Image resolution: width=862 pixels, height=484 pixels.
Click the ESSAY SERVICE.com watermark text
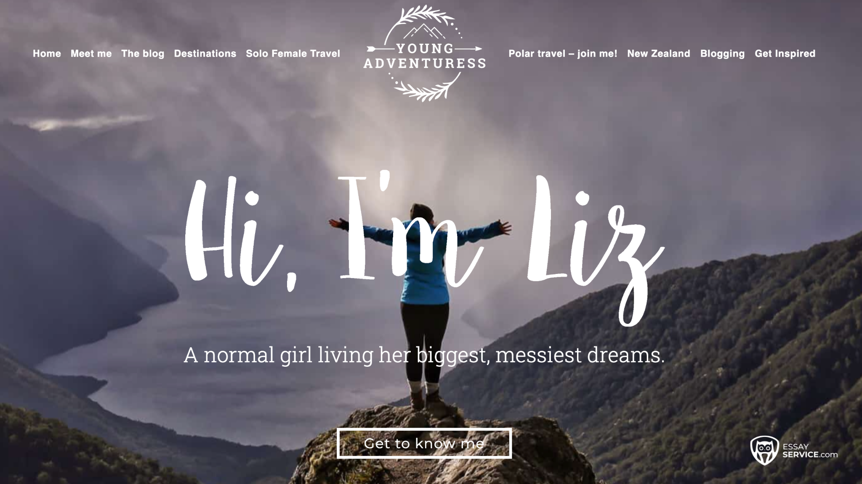tap(810, 451)
